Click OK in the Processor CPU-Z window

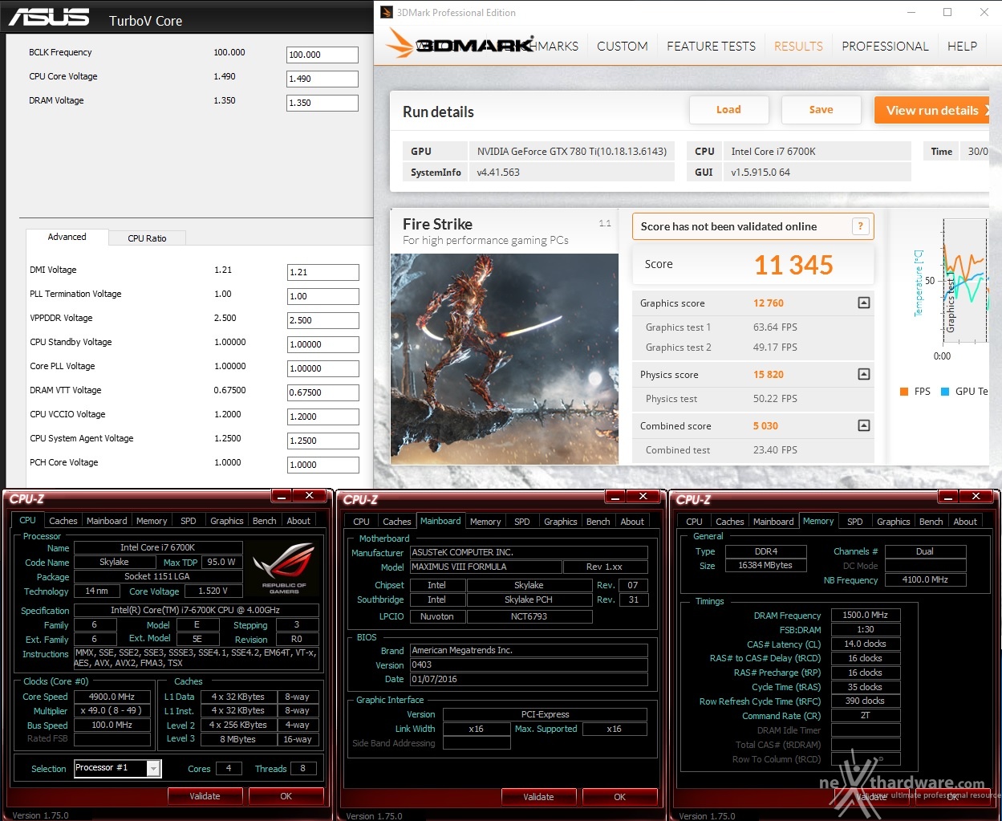pyautogui.click(x=286, y=796)
